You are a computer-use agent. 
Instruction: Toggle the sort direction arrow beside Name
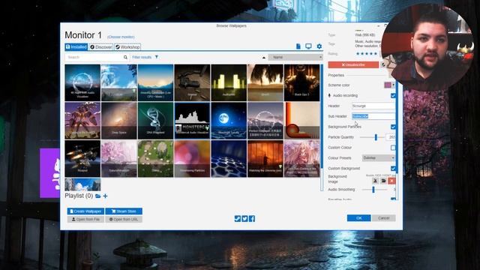click(x=264, y=57)
